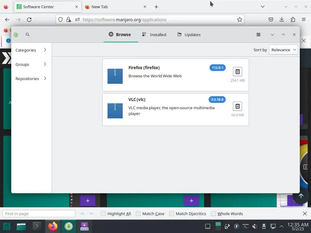The height and width of the screenshot is (233, 311).
Task: Close the notification bar behind the dialog
Action: tap(304, 41)
